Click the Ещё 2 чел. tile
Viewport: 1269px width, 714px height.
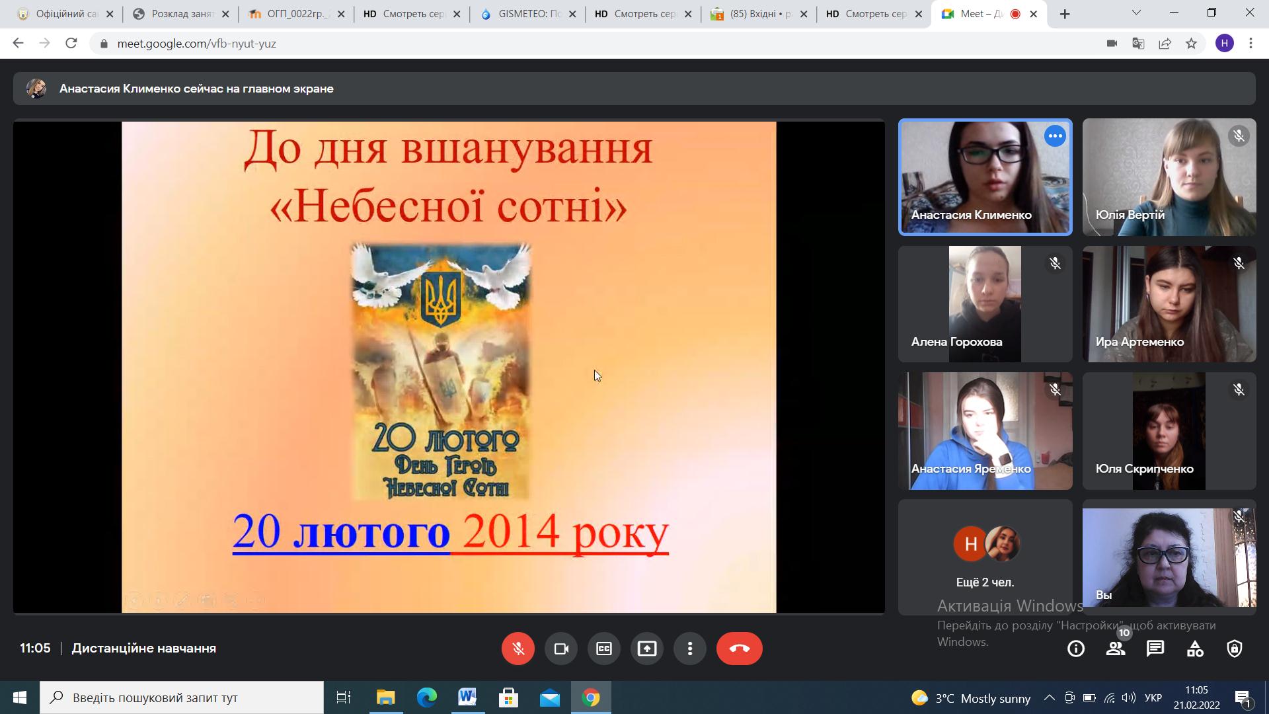point(985,557)
